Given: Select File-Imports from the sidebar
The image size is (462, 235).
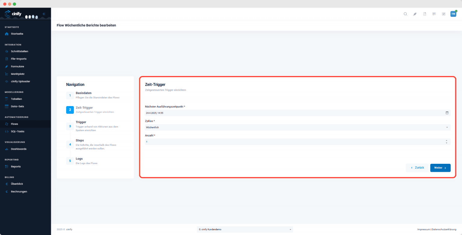Looking at the screenshot, I should click(x=18, y=59).
